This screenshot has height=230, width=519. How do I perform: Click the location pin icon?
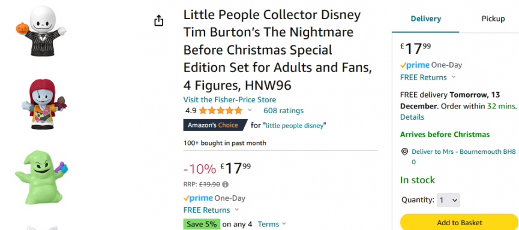[x=404, y=152]
